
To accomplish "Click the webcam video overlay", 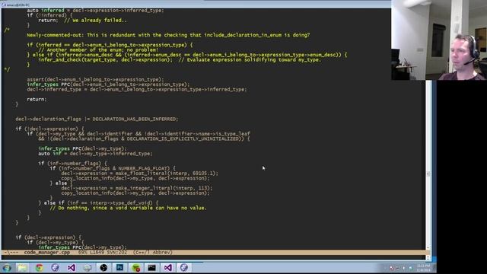I will pos(439,40).
